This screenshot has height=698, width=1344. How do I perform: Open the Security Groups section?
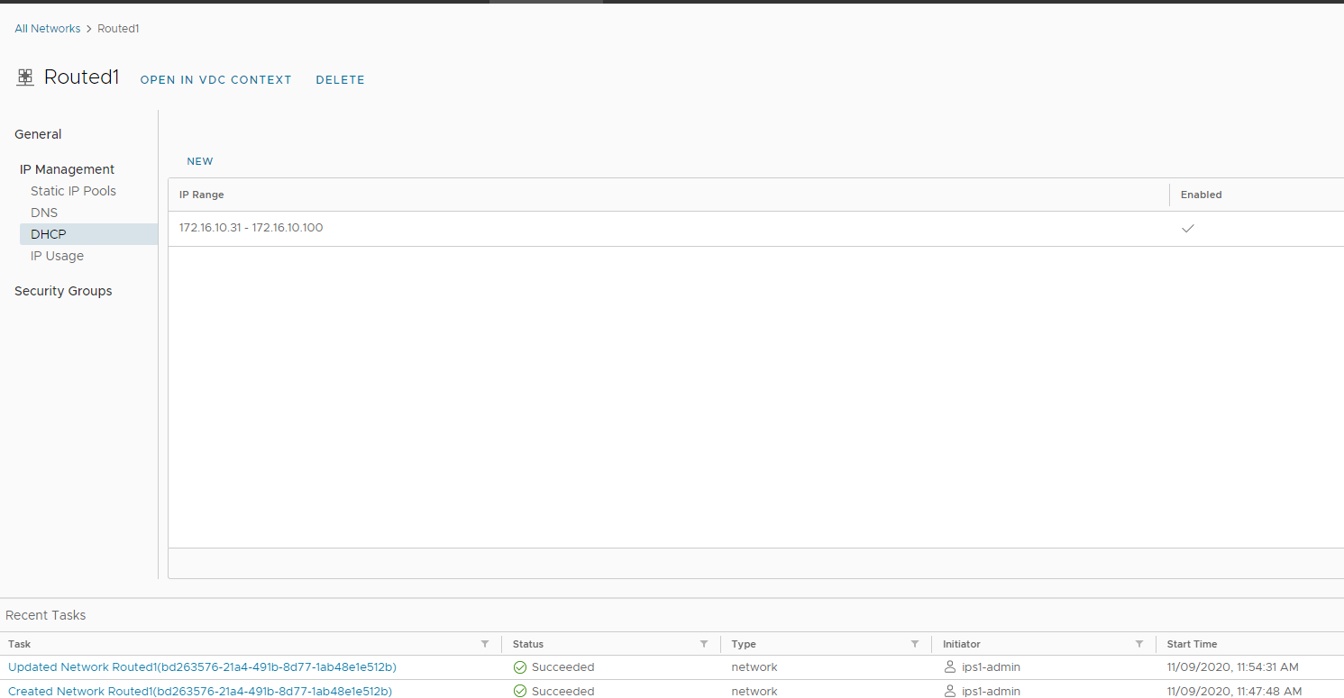tap(63, 291)
